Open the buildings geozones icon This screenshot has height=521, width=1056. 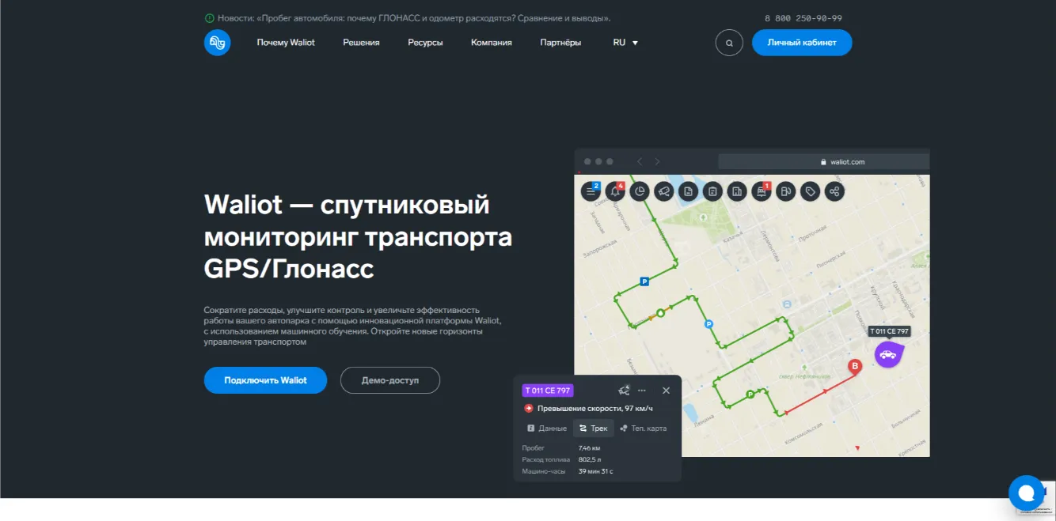tap(737, 191)
